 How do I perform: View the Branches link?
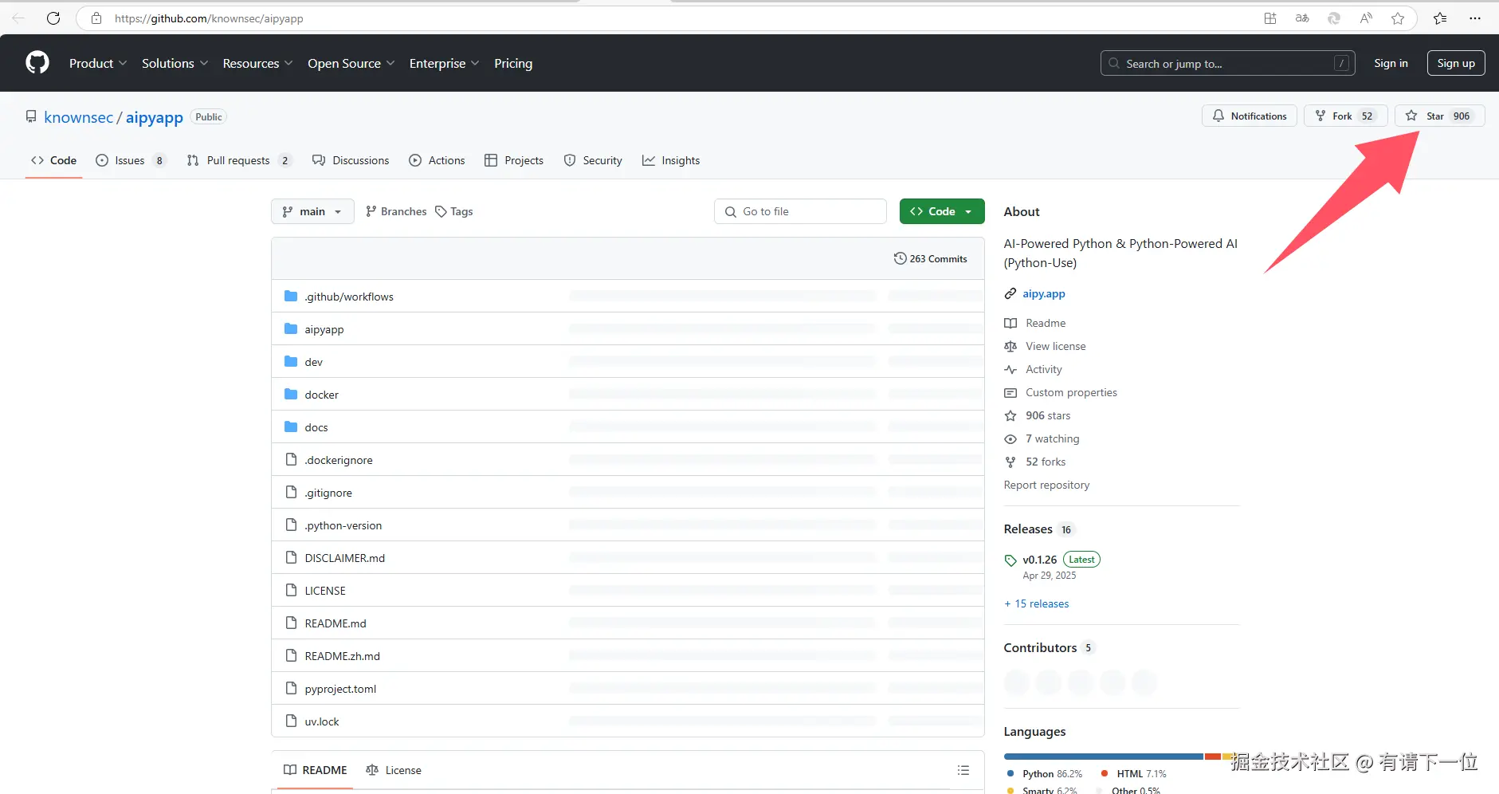pyautogui.click(x=396, y=211)
